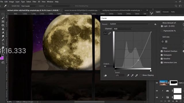
Task: Open the Search icon at top right
Action: [x=176, y=6]
